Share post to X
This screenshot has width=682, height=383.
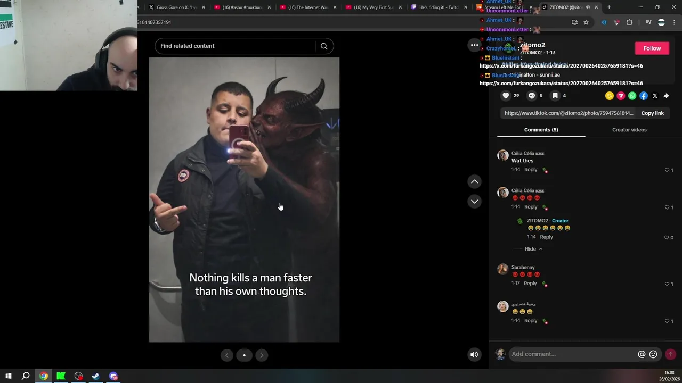pyautogui.click(x=655, y=96)
